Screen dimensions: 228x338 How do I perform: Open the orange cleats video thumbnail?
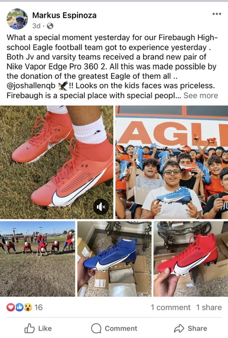56,162
